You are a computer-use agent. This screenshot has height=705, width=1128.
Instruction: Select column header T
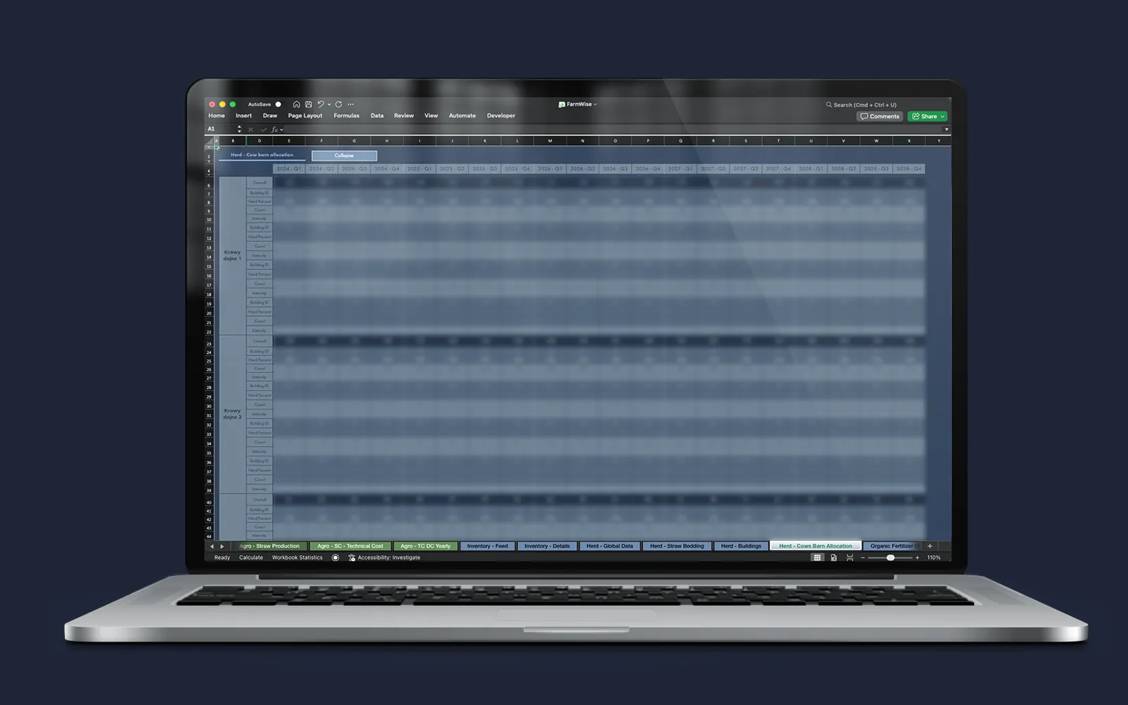(x=778, y=141)
